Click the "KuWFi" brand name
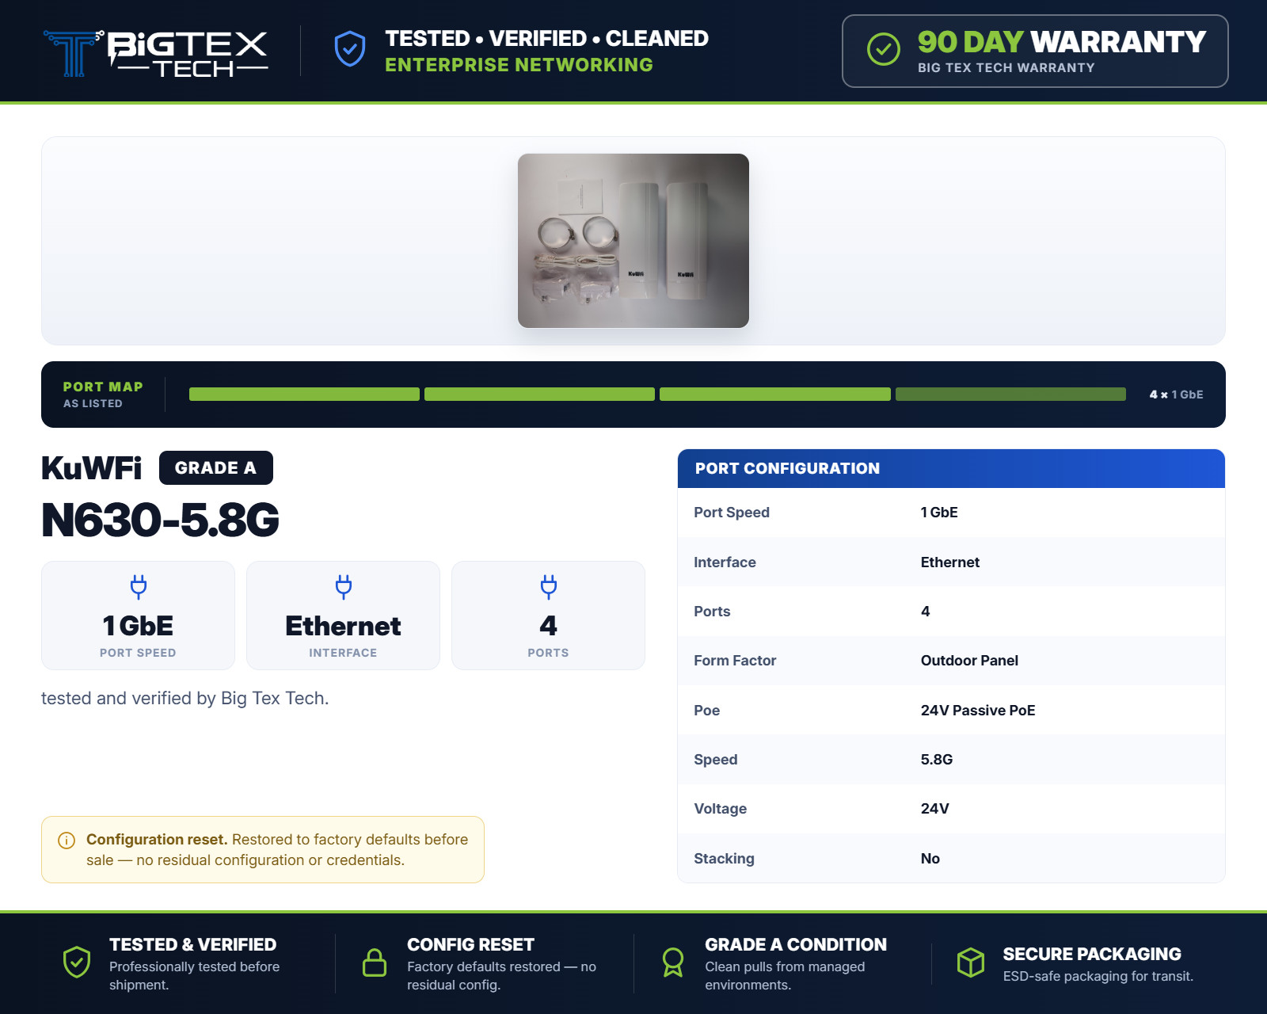The image size is (1267, 1014). point(92,468)
